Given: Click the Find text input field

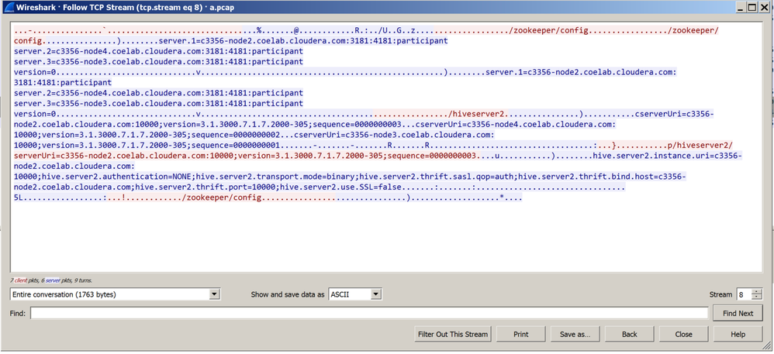Looking at the screenshot, I should [369, 313].
